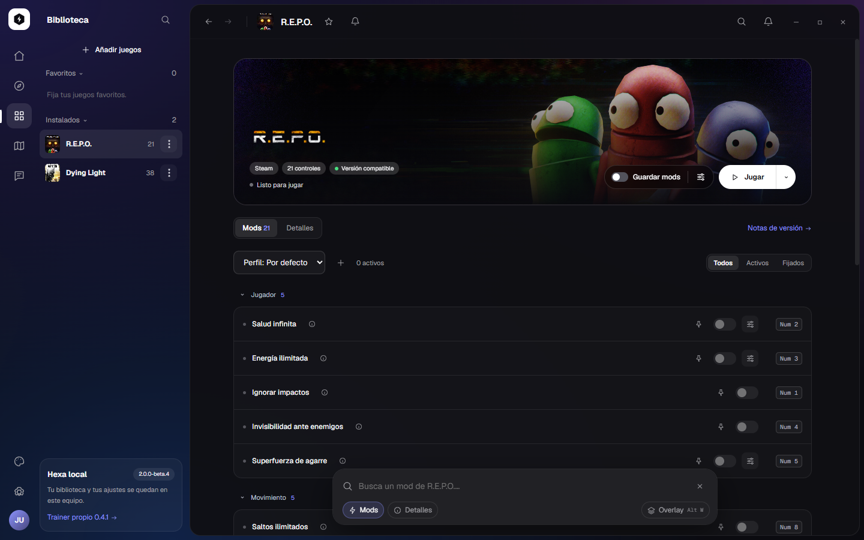The height and width of the screenshot is (540, 864).
Task: Click bell next to R.E.P.O. title
Action: (x=355, y=22)
